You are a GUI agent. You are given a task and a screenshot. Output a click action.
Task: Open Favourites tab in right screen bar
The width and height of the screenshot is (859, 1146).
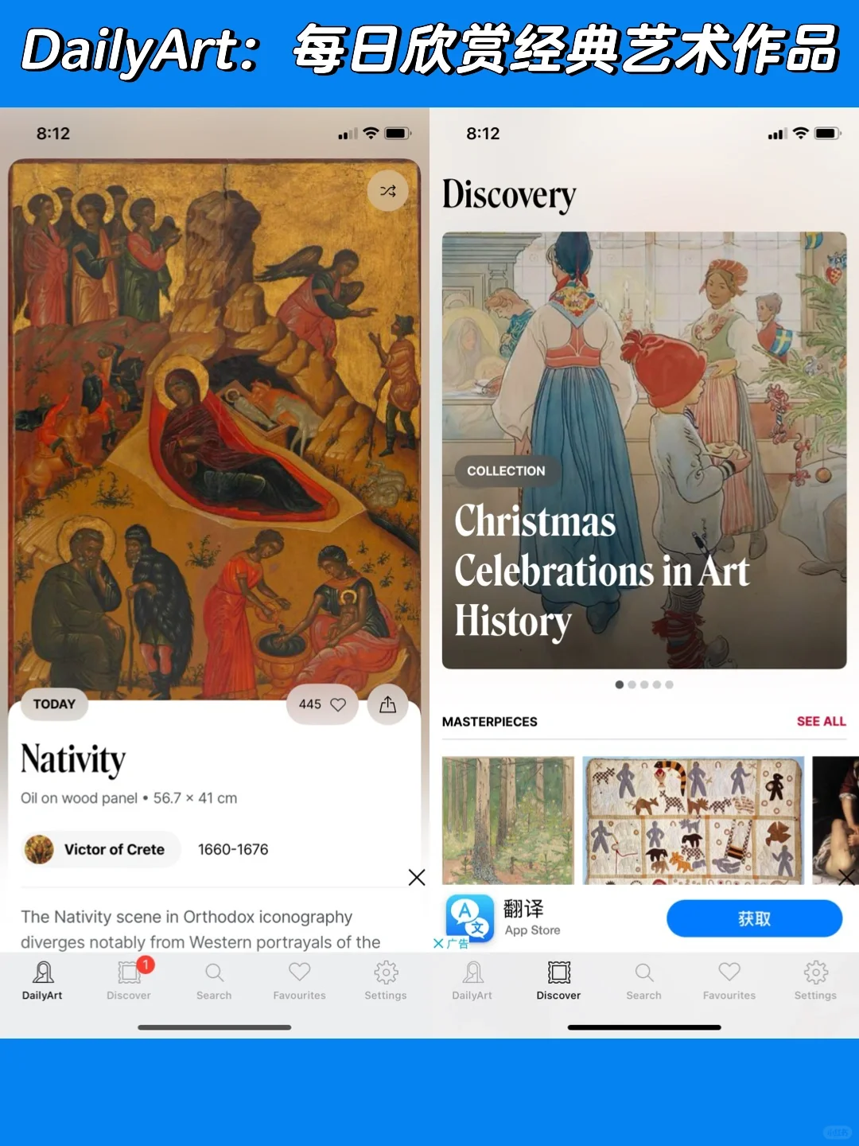click(729, 980)
